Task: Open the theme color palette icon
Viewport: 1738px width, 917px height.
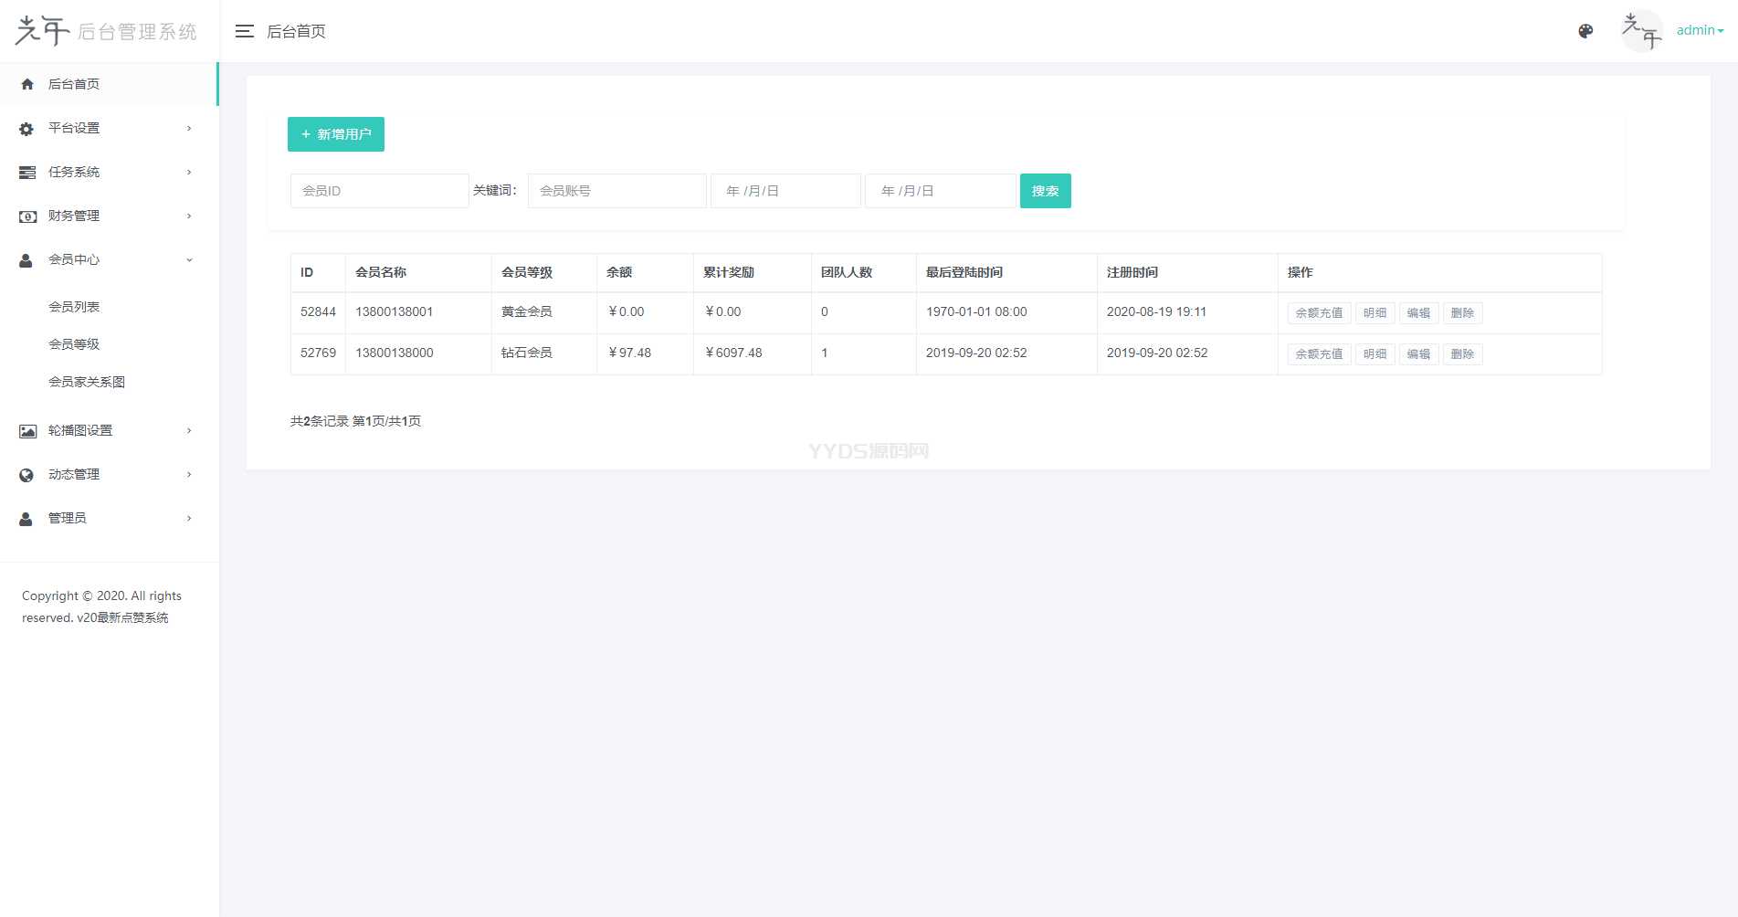Action: click(x=1585, y=31)
